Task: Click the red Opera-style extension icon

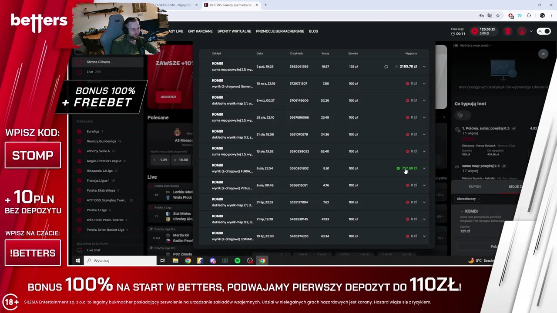Action: [x=511, y=16]
